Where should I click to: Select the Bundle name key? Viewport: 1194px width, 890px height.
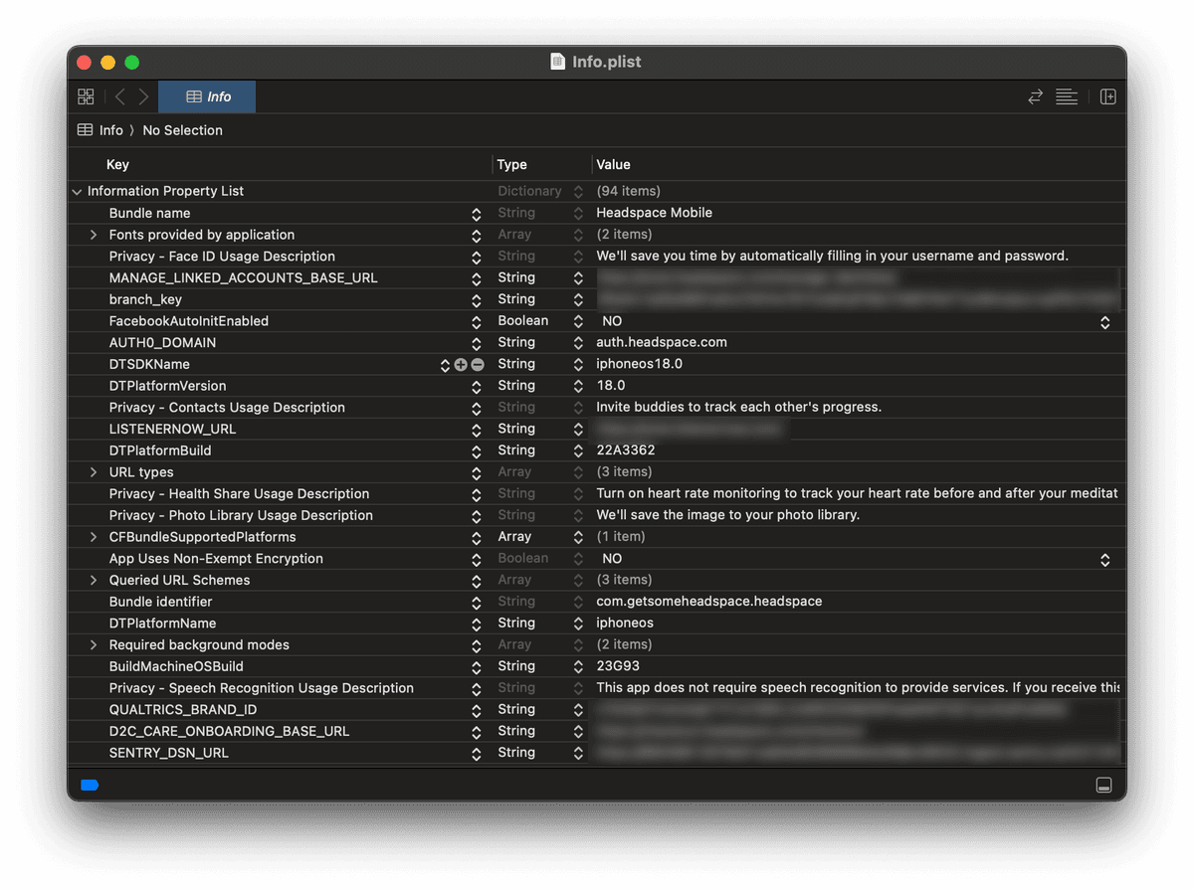pyautogui.click(x=149, y=213)
